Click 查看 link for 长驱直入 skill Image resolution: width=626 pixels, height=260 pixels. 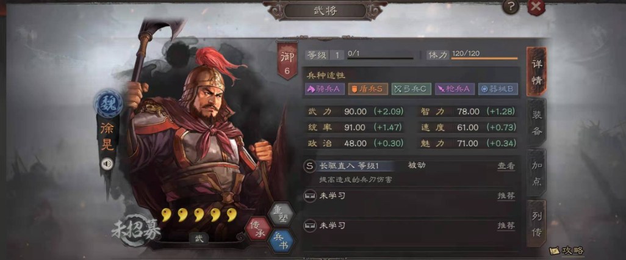pyautogui.click(x=505, y=166)
